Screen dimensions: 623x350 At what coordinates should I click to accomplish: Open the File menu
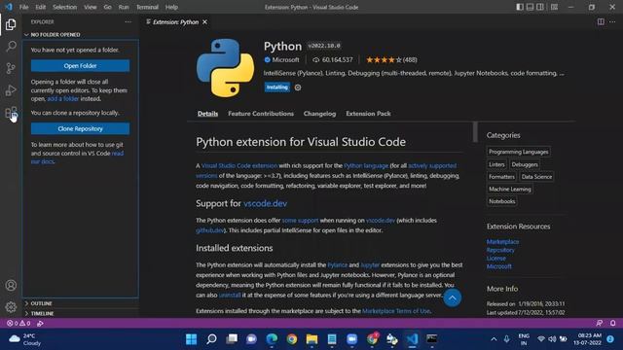23,7
